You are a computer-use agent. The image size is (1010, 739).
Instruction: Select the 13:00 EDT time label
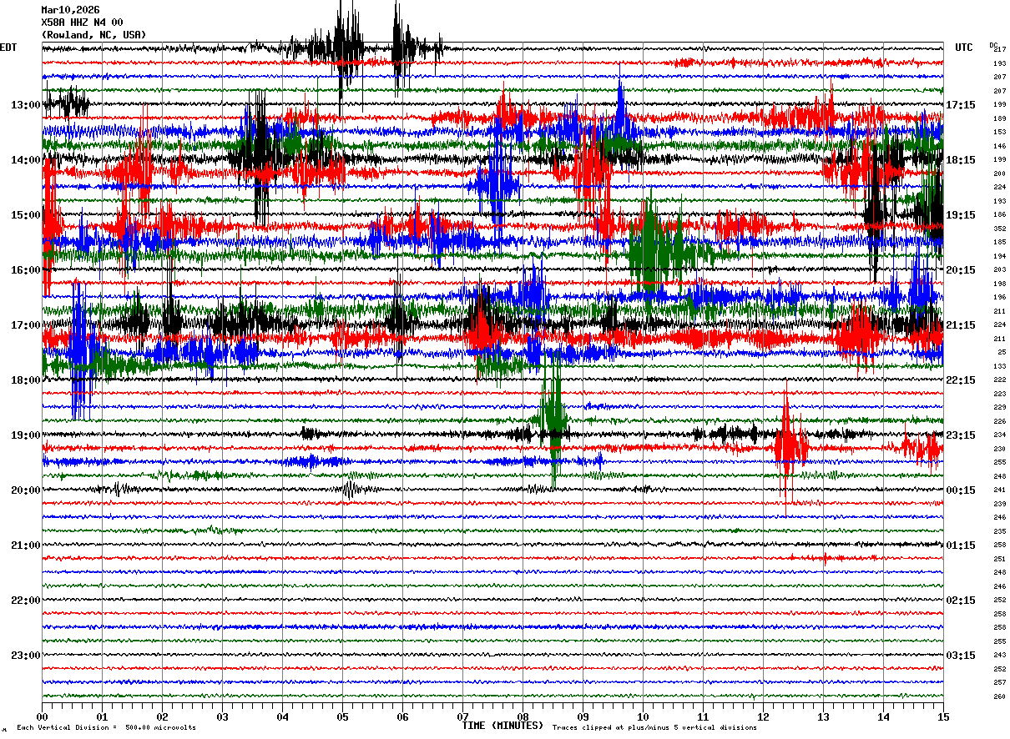click(25, 105)
